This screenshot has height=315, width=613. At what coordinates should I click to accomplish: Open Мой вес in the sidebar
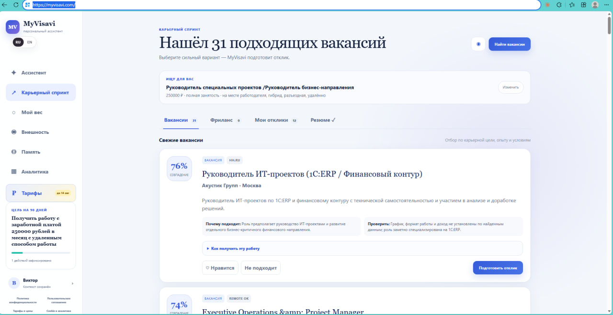pyautogui.click(x=41, y=112)
